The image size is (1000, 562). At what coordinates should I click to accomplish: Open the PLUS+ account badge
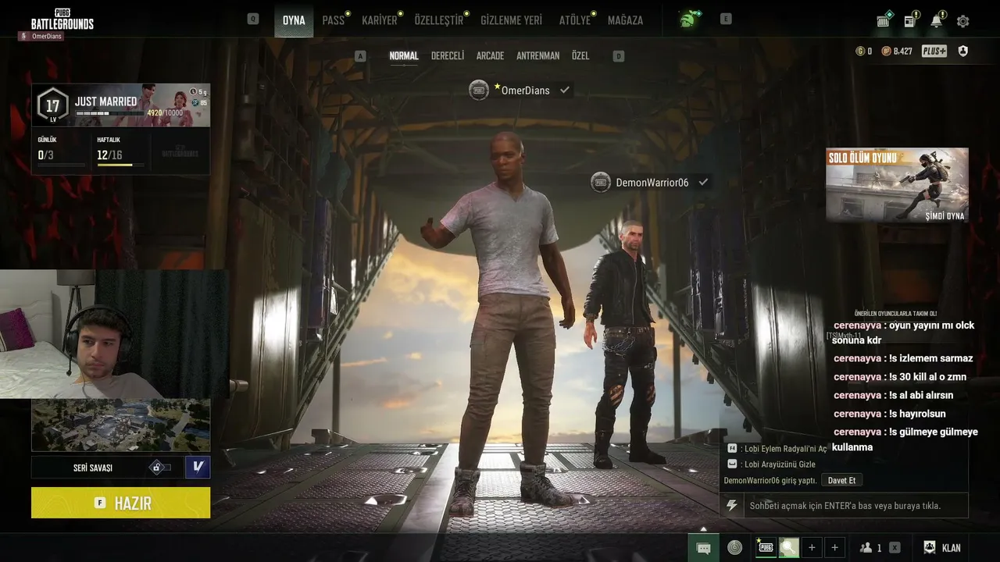click(x=934, y=52)
